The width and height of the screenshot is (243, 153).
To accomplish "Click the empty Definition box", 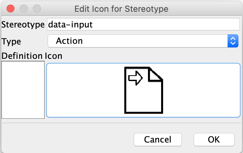I will (23, 90).
